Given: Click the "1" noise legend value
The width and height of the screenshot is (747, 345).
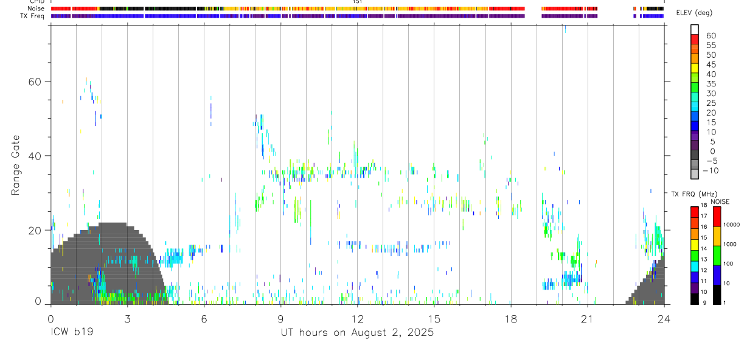Looking at the screenshot, I should coord(723,302).
